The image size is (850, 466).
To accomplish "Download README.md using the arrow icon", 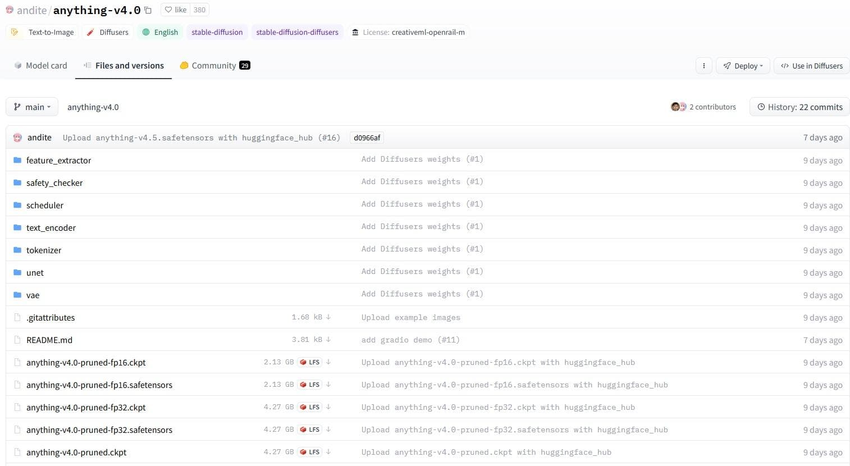I will pyautogui.click(x=328, y=340).
